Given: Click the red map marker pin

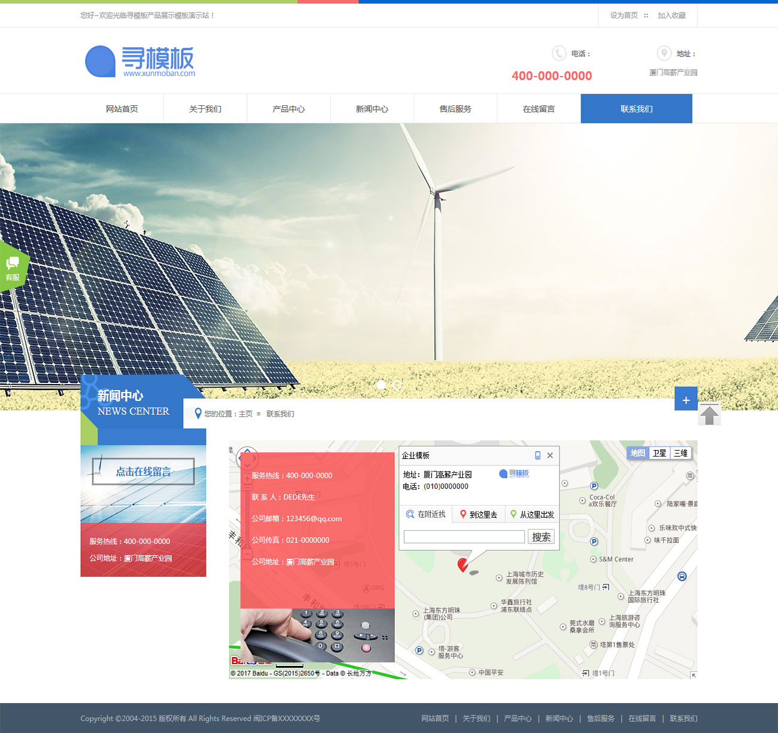Looking at the screenshot, I should point(463,565).
